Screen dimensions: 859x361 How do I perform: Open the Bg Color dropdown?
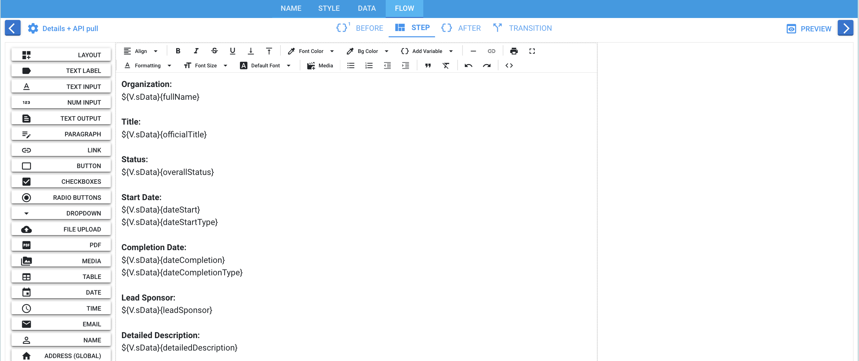[x=367, y=51]
